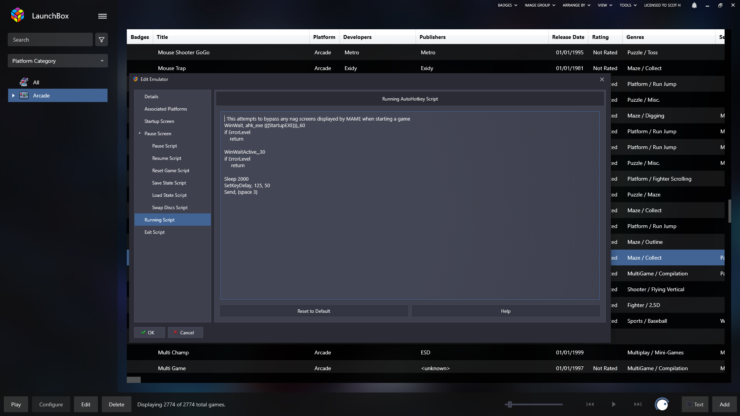Open the Platform Category dropdown
The width and height of the screenshot is (740, 416).
click(x=58, y=61)
